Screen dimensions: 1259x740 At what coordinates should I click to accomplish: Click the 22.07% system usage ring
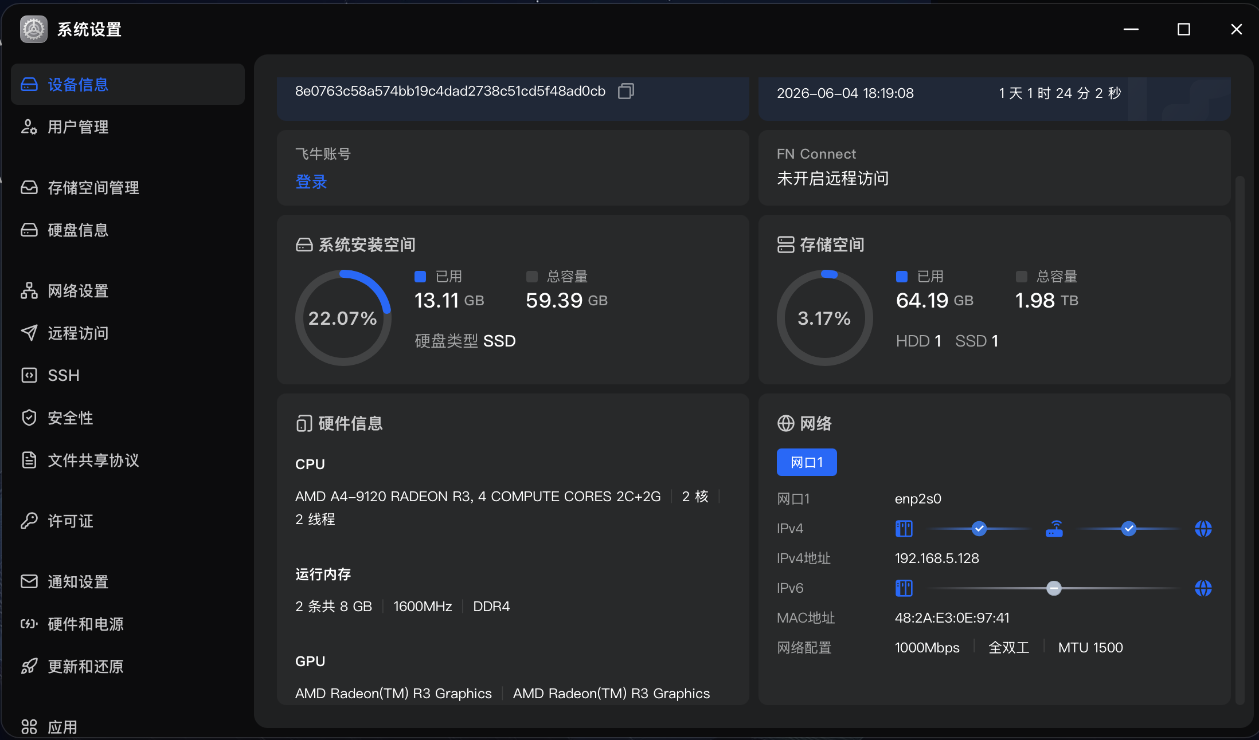tap(343, 318)
